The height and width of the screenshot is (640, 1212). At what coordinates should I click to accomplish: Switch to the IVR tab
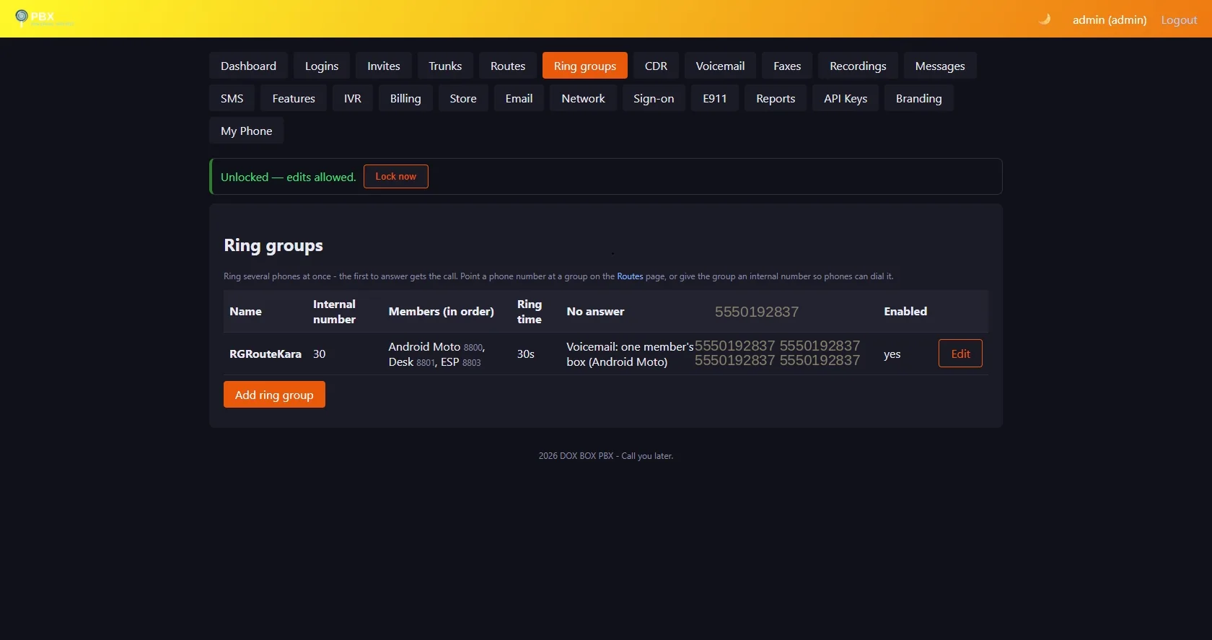click(353, 98)
